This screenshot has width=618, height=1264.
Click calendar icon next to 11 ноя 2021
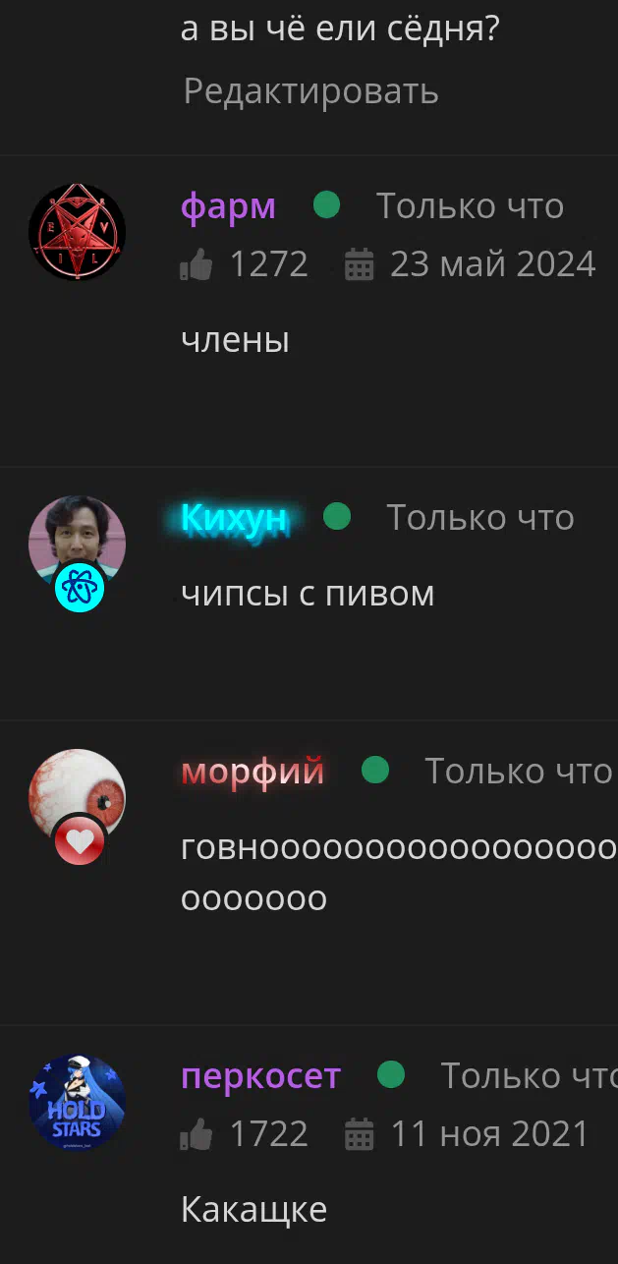click(x=360, y=1134)
